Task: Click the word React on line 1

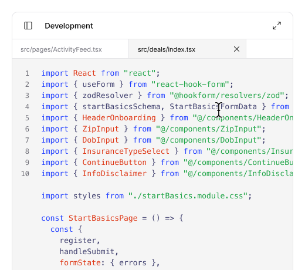Action: (x=84, y=73)
